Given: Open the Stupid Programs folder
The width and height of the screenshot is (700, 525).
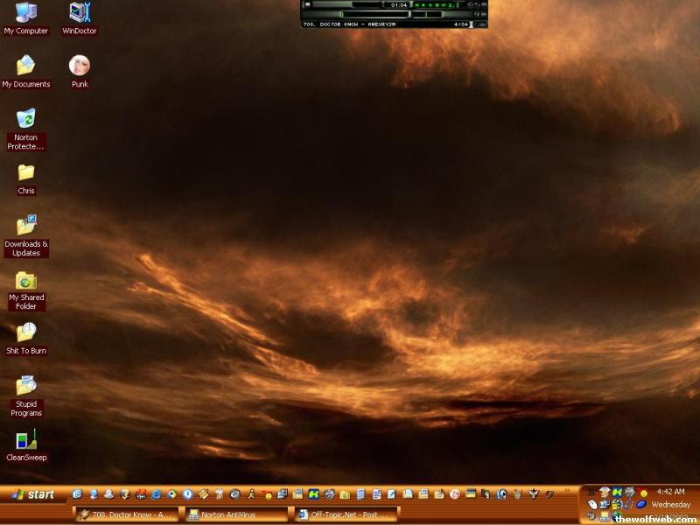Looking at the screenshot, I should [26, 387].
